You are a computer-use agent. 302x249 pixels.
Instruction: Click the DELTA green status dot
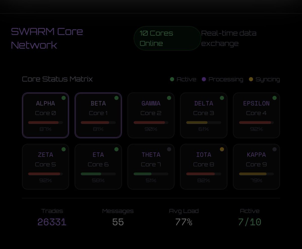(x=222, y=98)
